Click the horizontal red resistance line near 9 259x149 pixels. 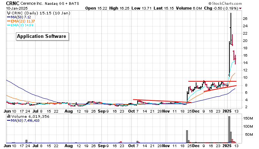pyautogui.click(x=212, y=81)
